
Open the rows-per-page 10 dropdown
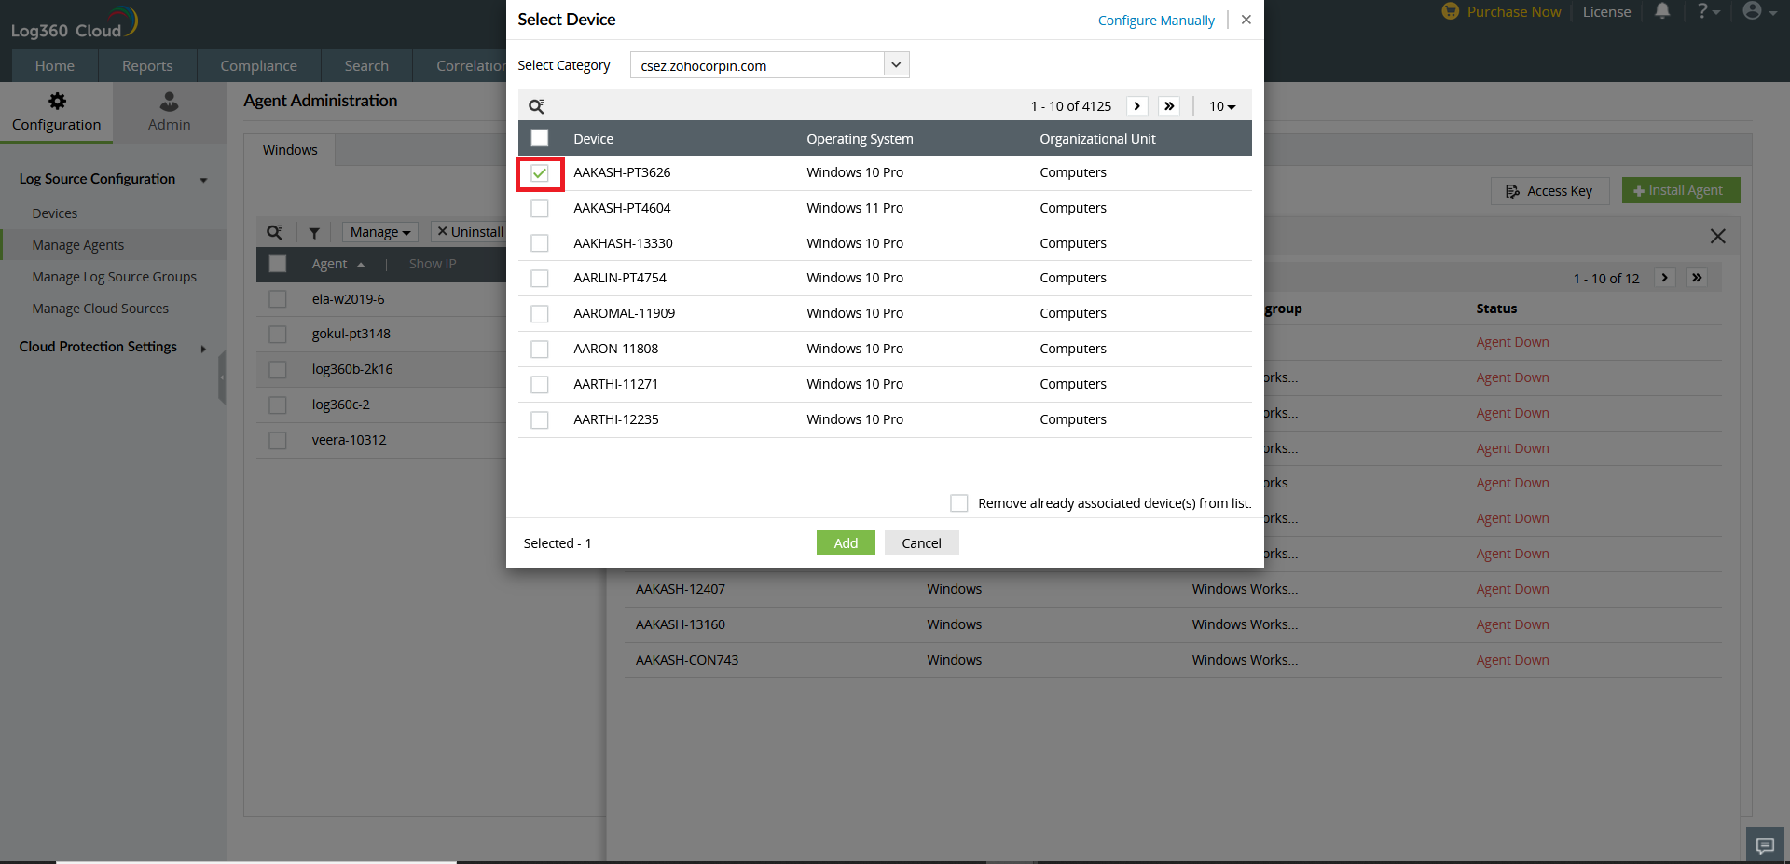click(1222, 106)
